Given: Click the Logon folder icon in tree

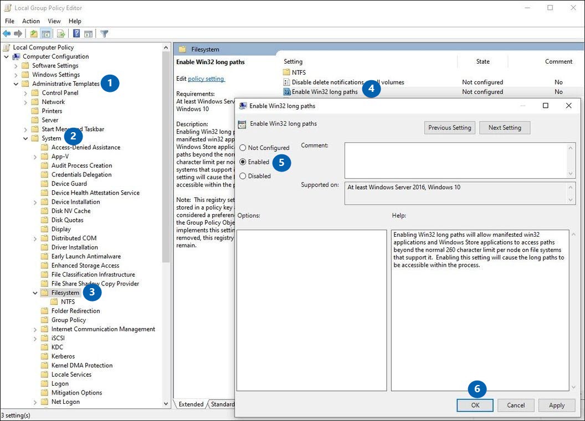Looking at the screenshot, I should pos(45,384).
